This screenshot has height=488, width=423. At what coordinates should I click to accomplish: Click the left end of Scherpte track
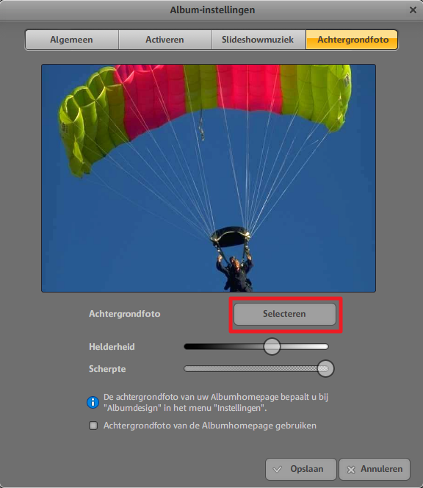[x=189, y=369]
